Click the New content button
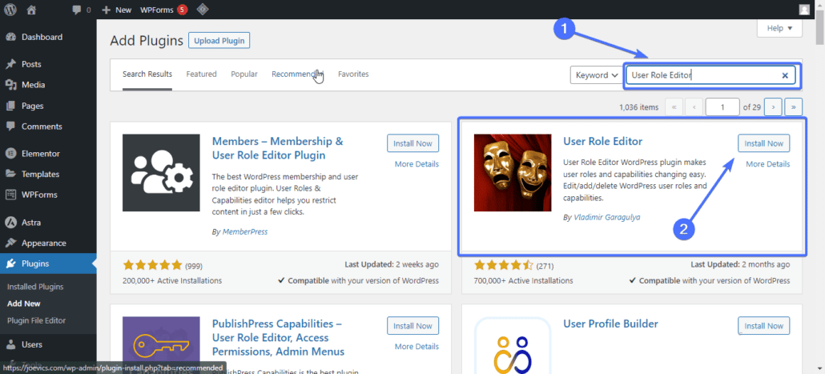 pos(116,10)
